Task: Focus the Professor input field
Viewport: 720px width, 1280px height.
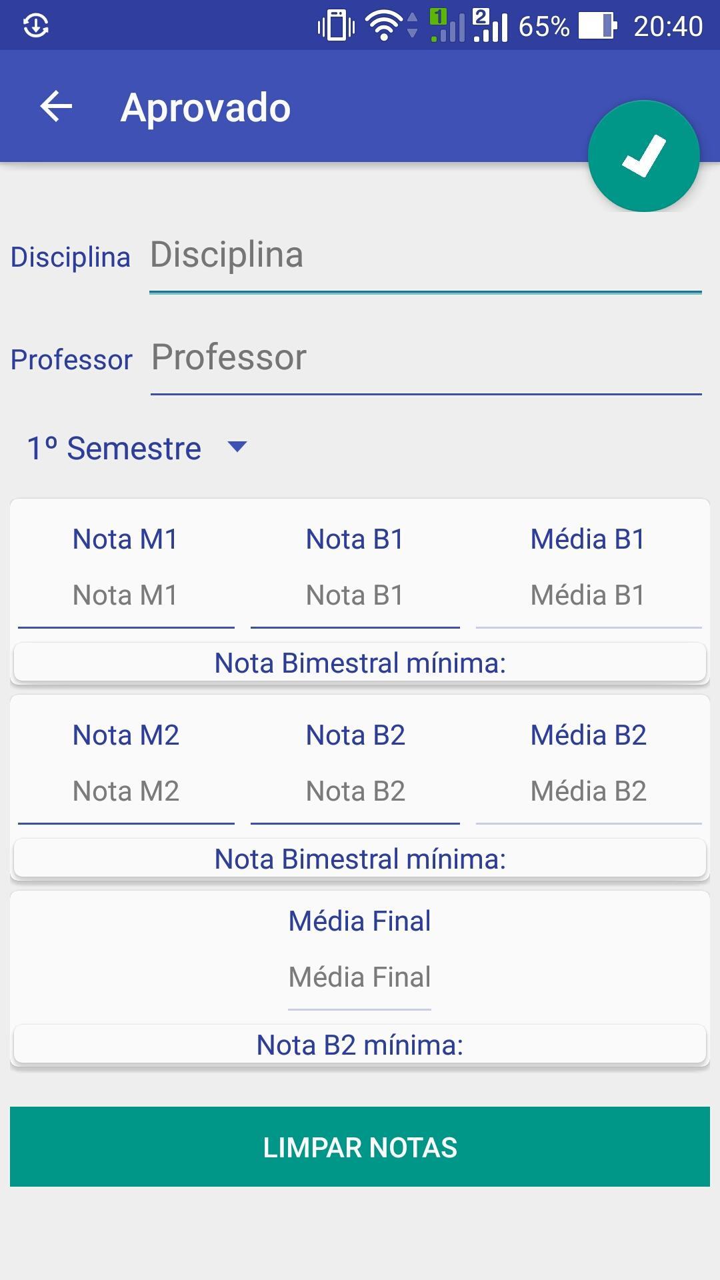Action: 426,359
